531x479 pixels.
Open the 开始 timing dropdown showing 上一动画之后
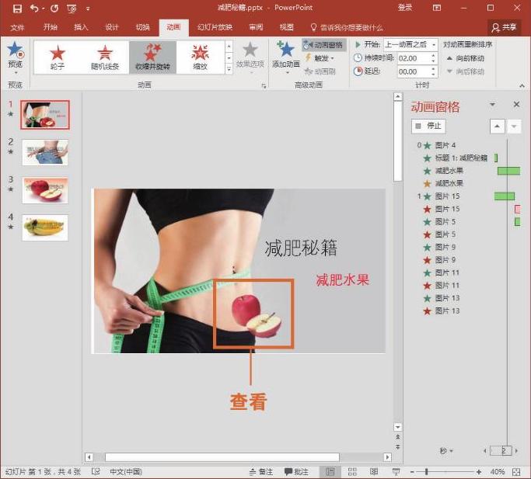[410, 44]
